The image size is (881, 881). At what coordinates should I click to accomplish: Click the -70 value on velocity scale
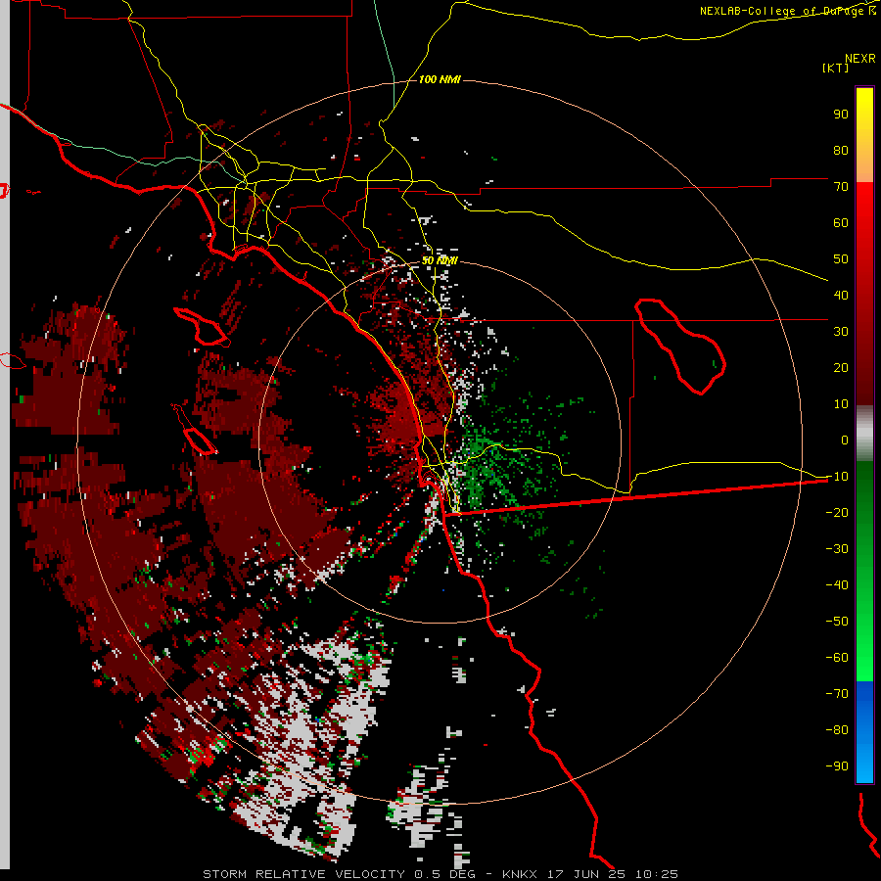coord(837,694)
